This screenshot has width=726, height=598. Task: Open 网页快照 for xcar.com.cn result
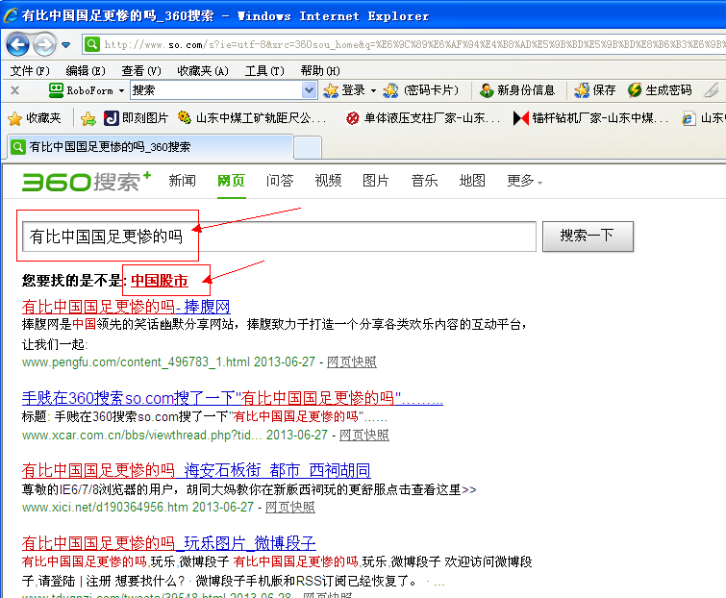click(363, 436)
